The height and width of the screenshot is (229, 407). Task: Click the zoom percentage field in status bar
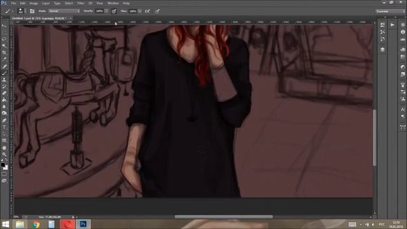pyautogui.click(x=16, y=217)
